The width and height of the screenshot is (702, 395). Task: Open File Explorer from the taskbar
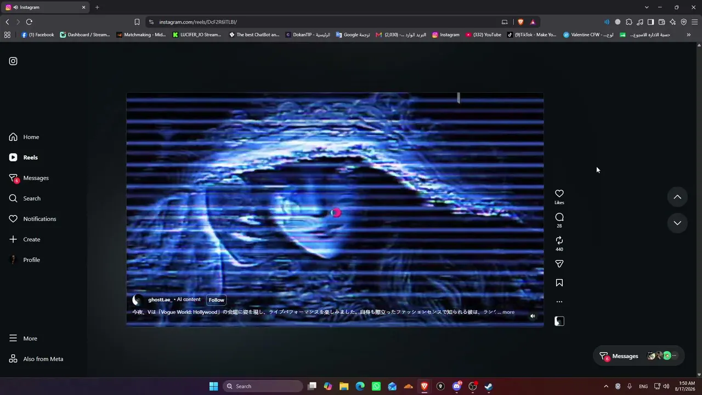click(344, 386)
